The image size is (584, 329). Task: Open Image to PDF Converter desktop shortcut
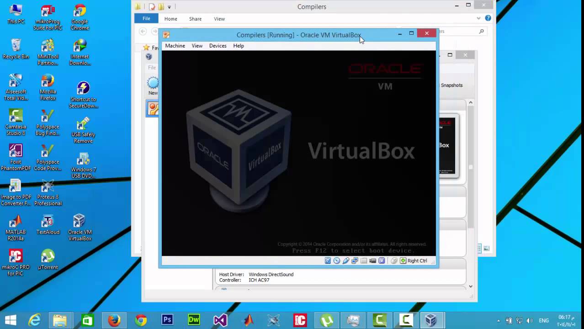(16, 193)
